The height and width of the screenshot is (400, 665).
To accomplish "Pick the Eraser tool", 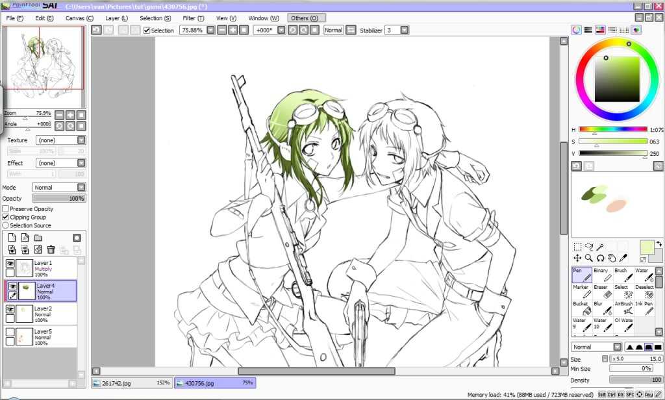I will (603, 292).
